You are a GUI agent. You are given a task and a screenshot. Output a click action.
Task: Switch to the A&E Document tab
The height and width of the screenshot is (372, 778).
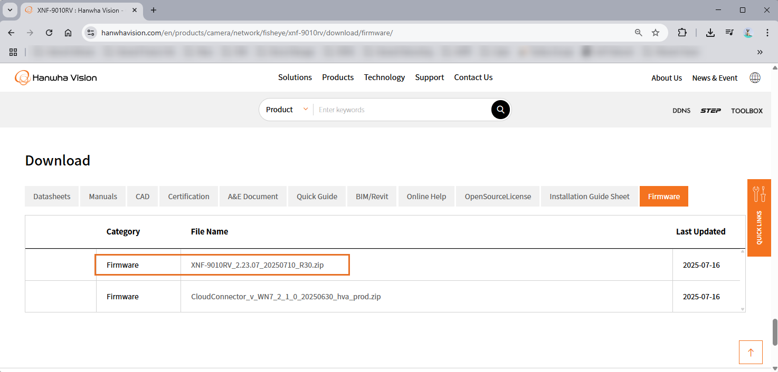coord(253,196)
